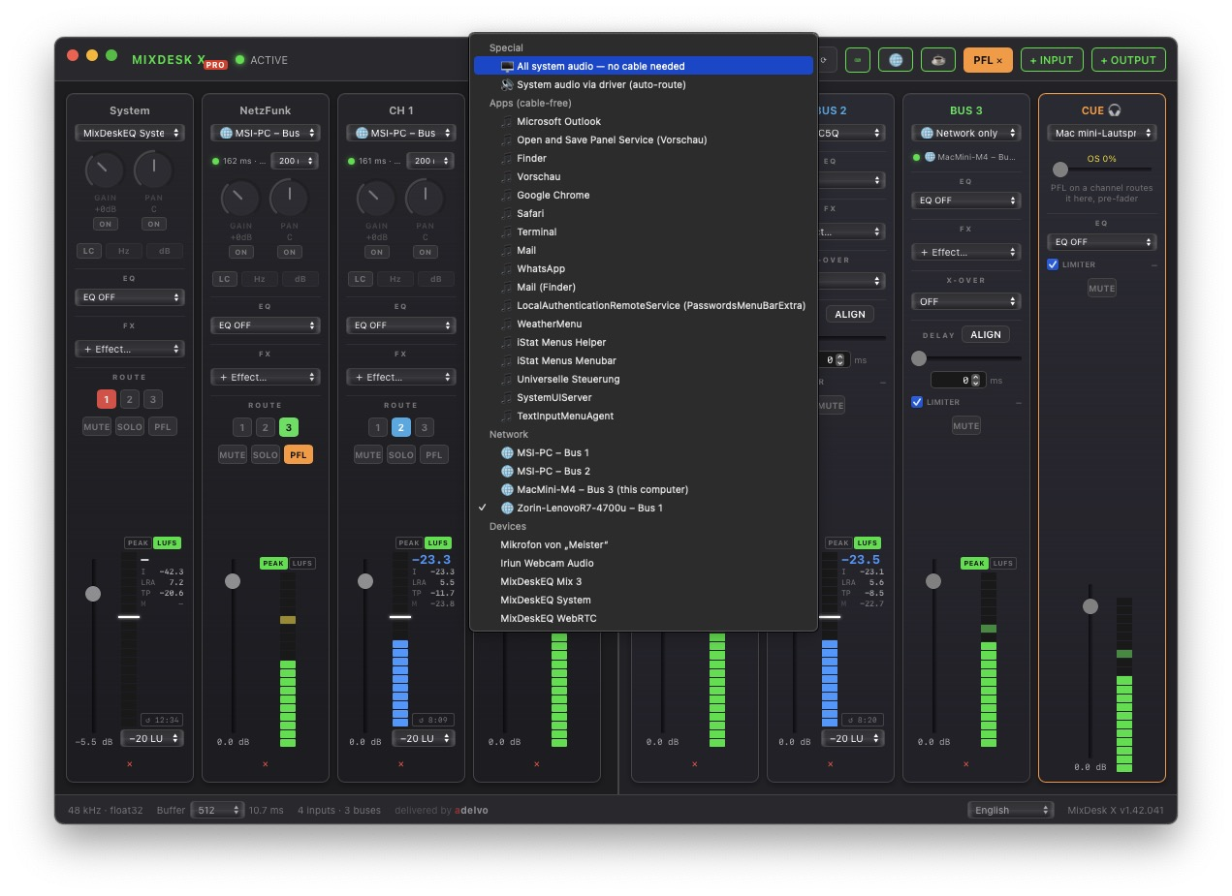Open the CUE Mac mini-Lautspr output dropdown
The height and width of the screenshot is (896, 1232).
1102,133
